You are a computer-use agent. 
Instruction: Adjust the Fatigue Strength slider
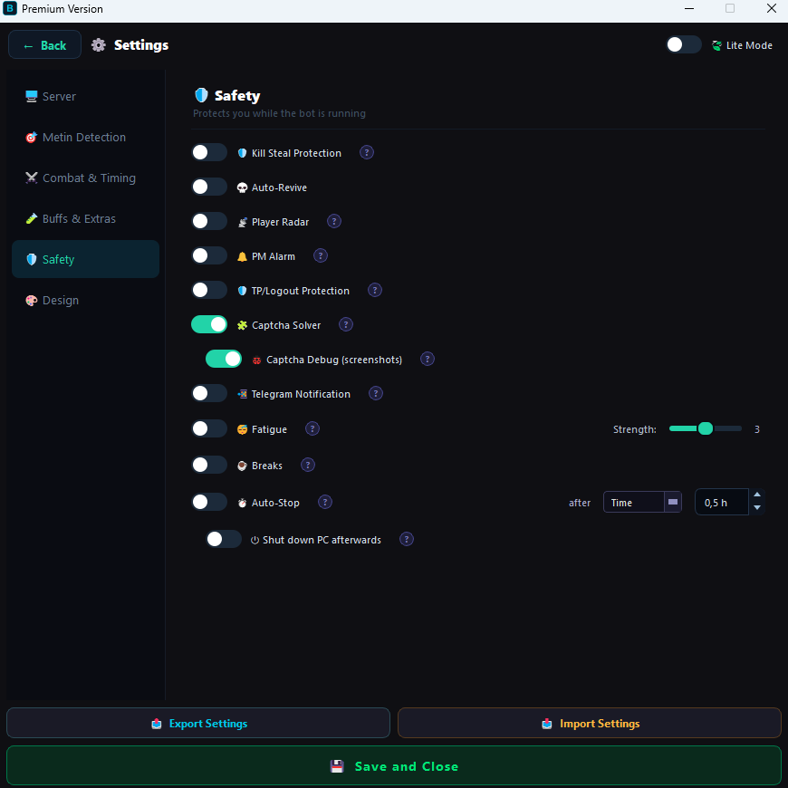tap(706, 428)
